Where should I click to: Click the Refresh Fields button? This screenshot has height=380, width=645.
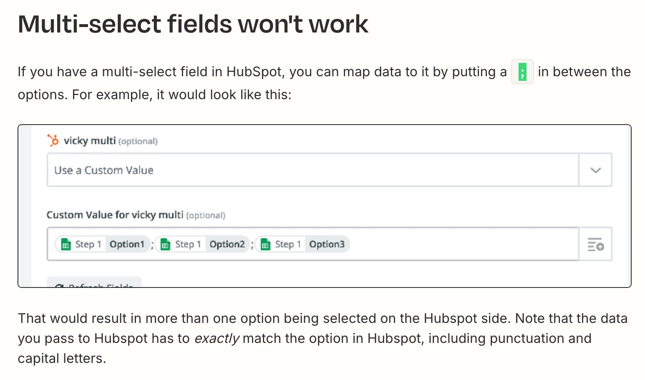tap(94, 282)
